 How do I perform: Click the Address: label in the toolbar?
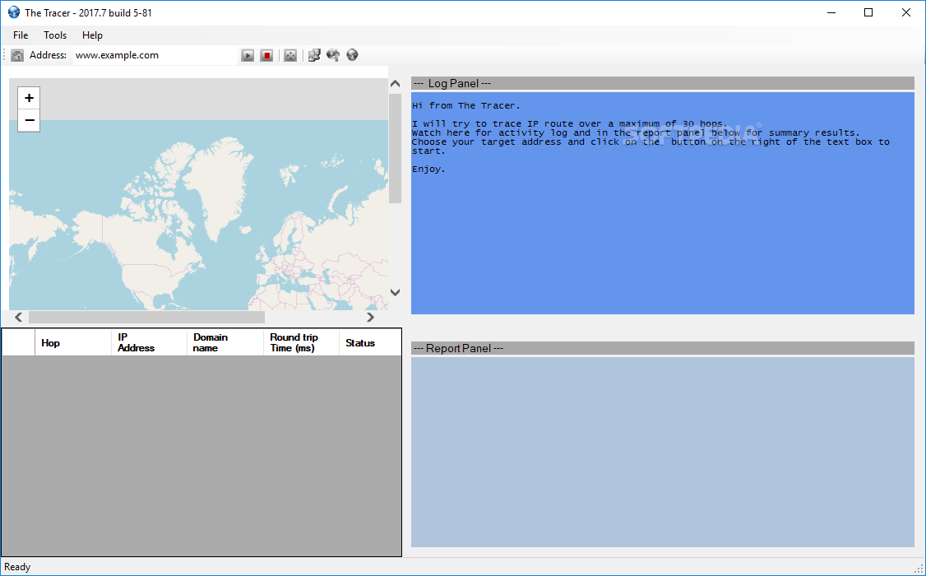[48, 55]
